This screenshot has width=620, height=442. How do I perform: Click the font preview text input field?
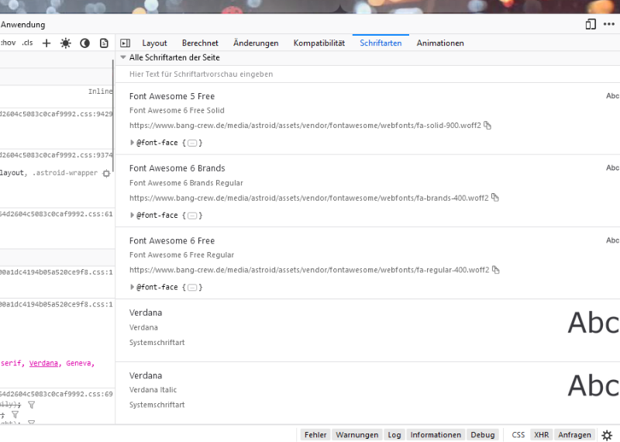point(367,74)
